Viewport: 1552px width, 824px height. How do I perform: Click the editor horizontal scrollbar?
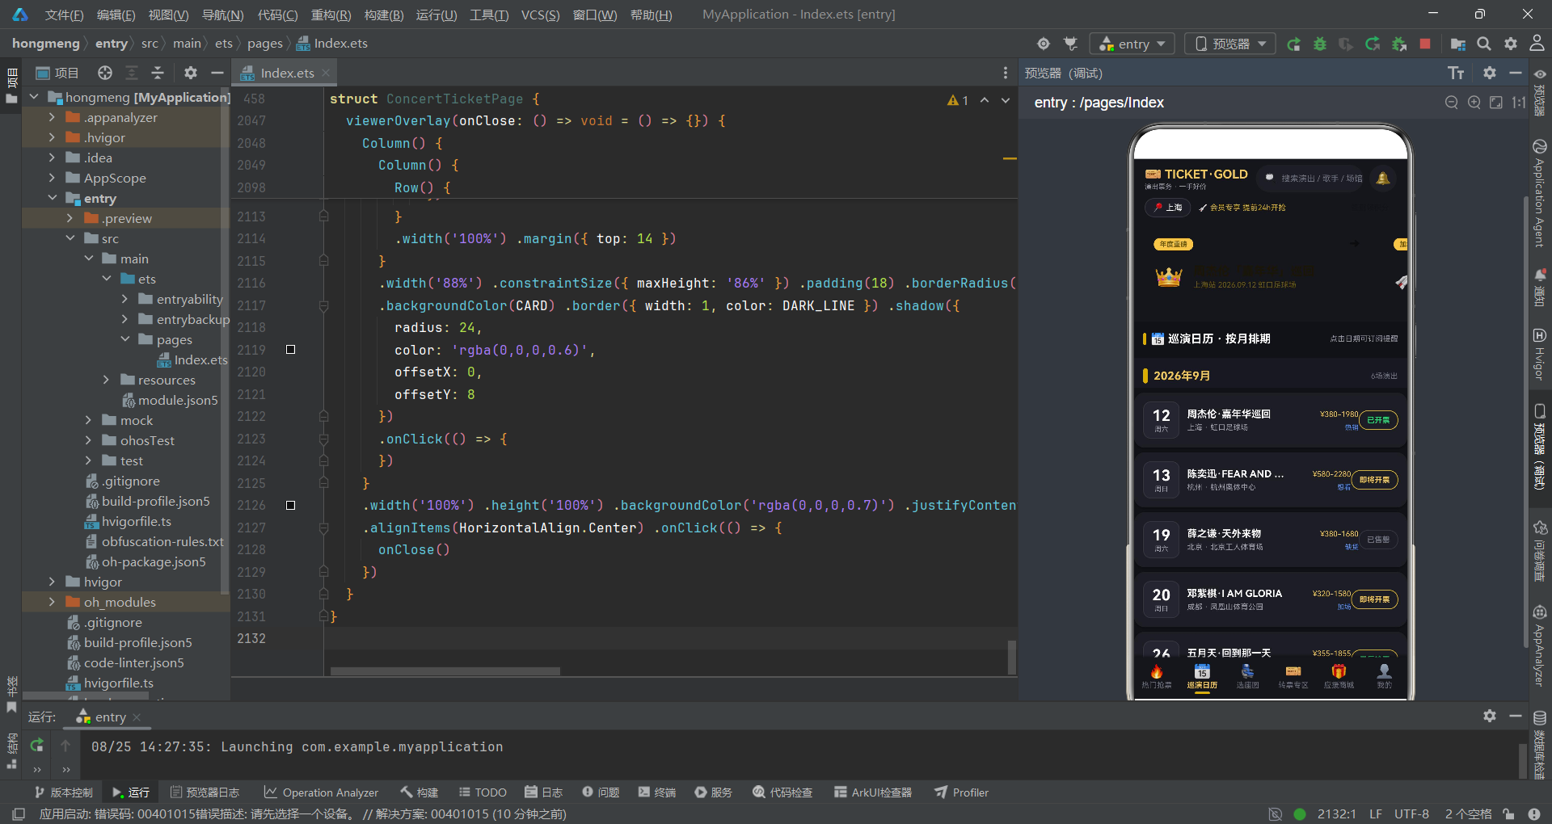coord(445,671)
